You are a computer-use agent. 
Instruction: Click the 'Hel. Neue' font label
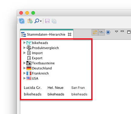pos(55,88)
